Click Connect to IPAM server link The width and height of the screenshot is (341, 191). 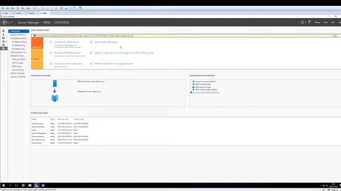click(67, 42)
